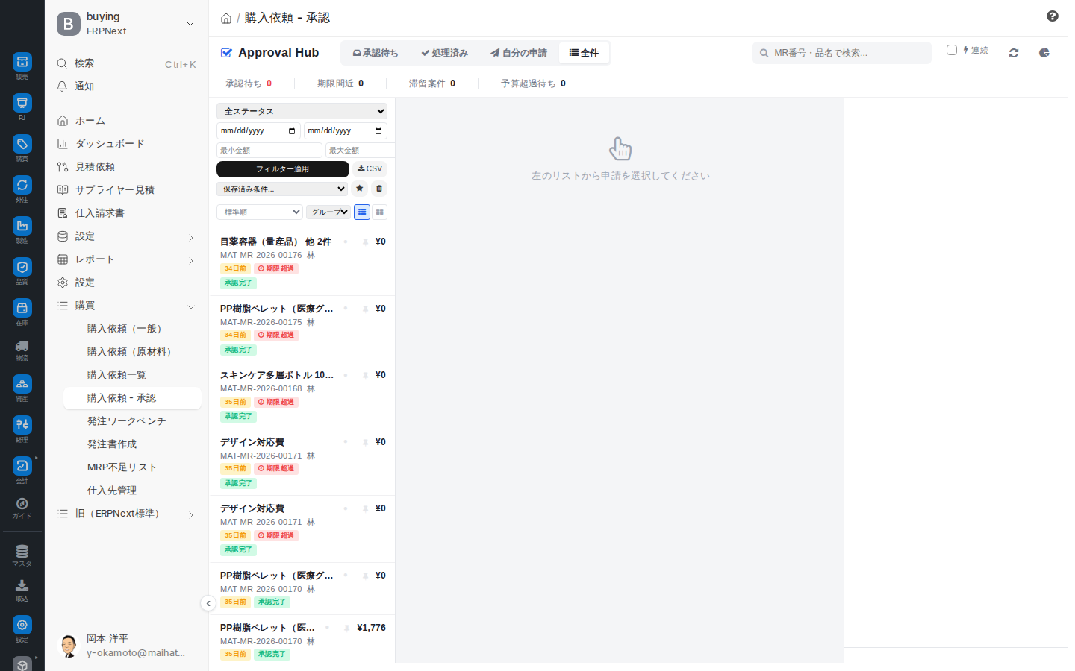Open the start date picker field
Screen dimensions: 1075x671
click(x=258, y=131)
